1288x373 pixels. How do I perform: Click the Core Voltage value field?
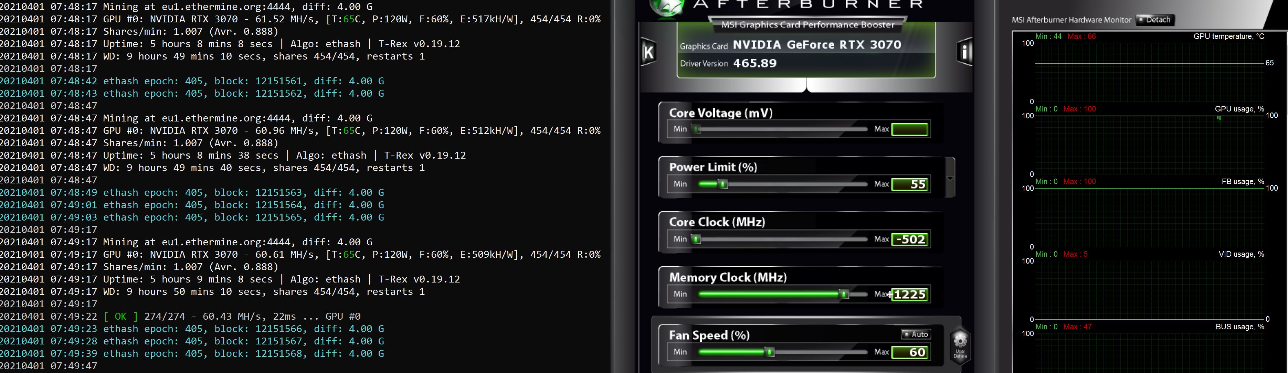click(x=910, y=129)
